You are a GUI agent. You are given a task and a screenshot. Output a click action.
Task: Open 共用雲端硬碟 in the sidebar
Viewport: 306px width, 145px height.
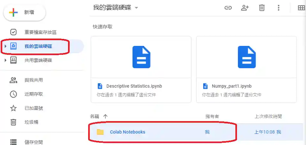click(x=38, y=60)
